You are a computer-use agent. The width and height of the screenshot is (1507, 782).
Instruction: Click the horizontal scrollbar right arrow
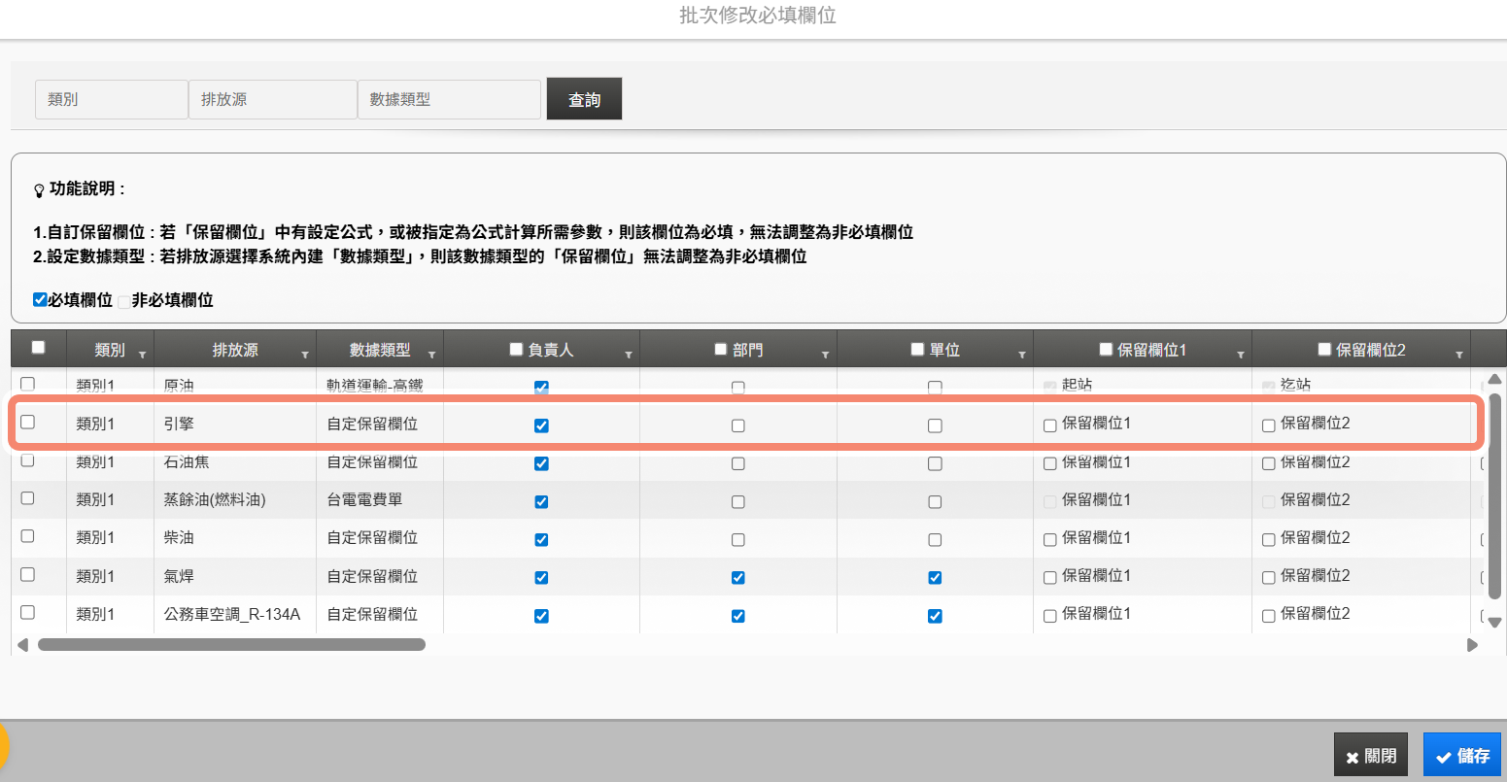[x=1472, y=644]
